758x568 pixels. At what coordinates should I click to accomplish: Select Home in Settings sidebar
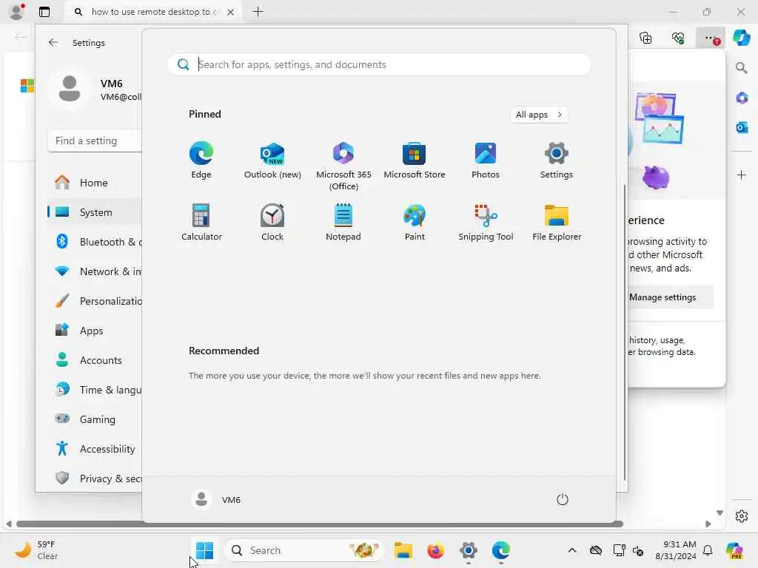[x=95, y=183]
